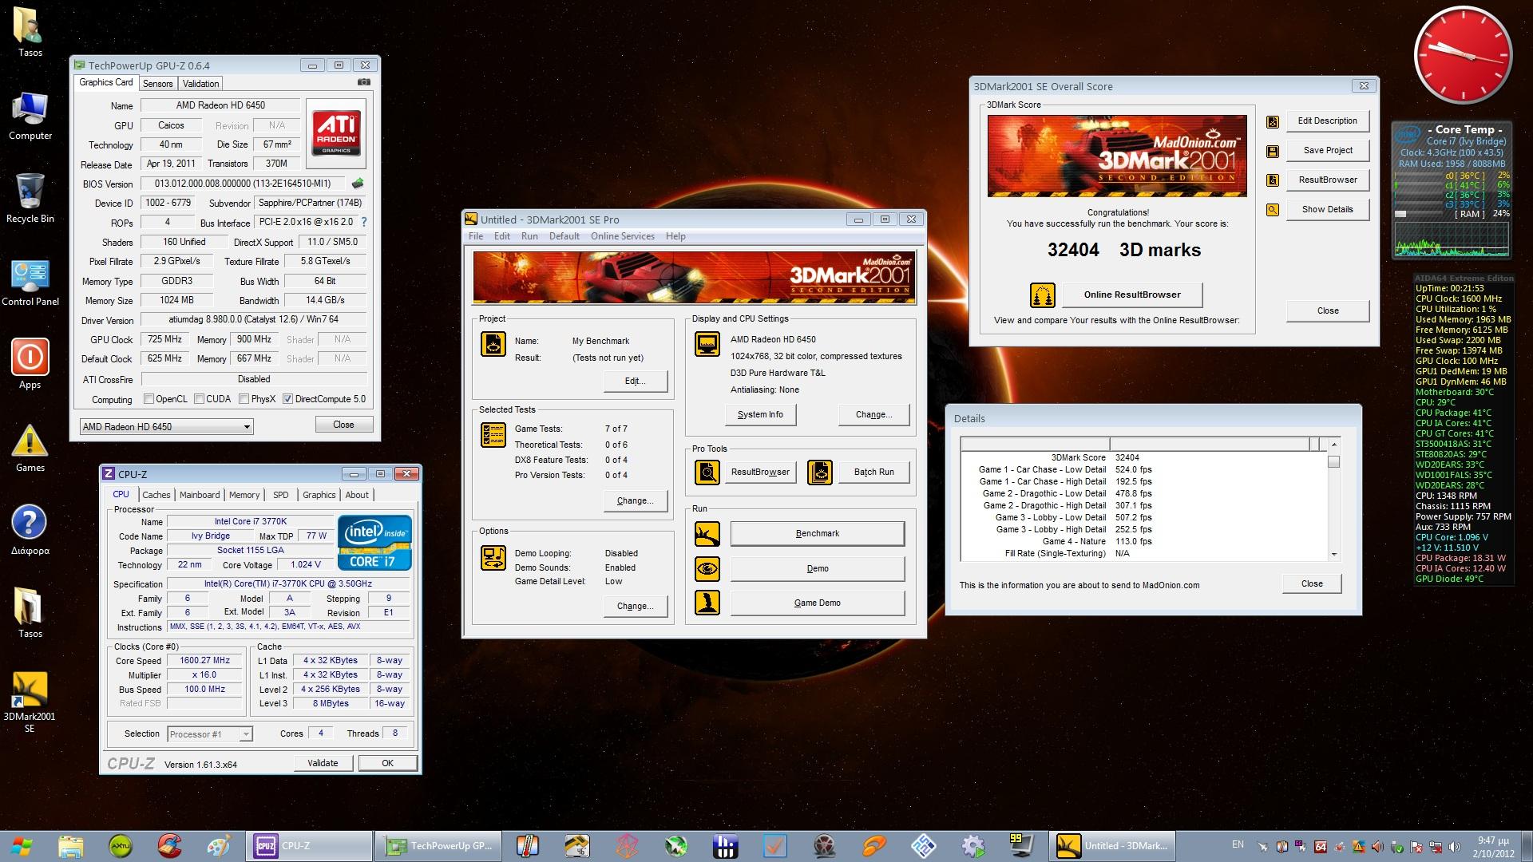Screen dimensions: 1533x862
Task: Switch to the Memory tab in CPU-Z
Action: click(244, 495)
